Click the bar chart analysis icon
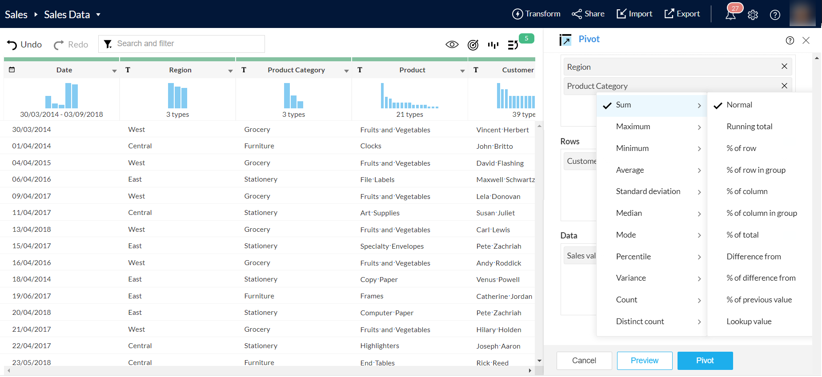The image size is (822, 377). point(493,45)
